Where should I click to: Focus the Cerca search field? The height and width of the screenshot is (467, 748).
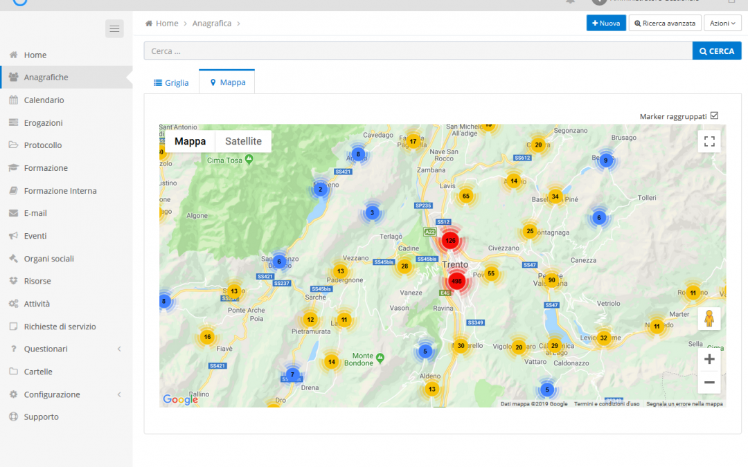click(x=418, y=51)
